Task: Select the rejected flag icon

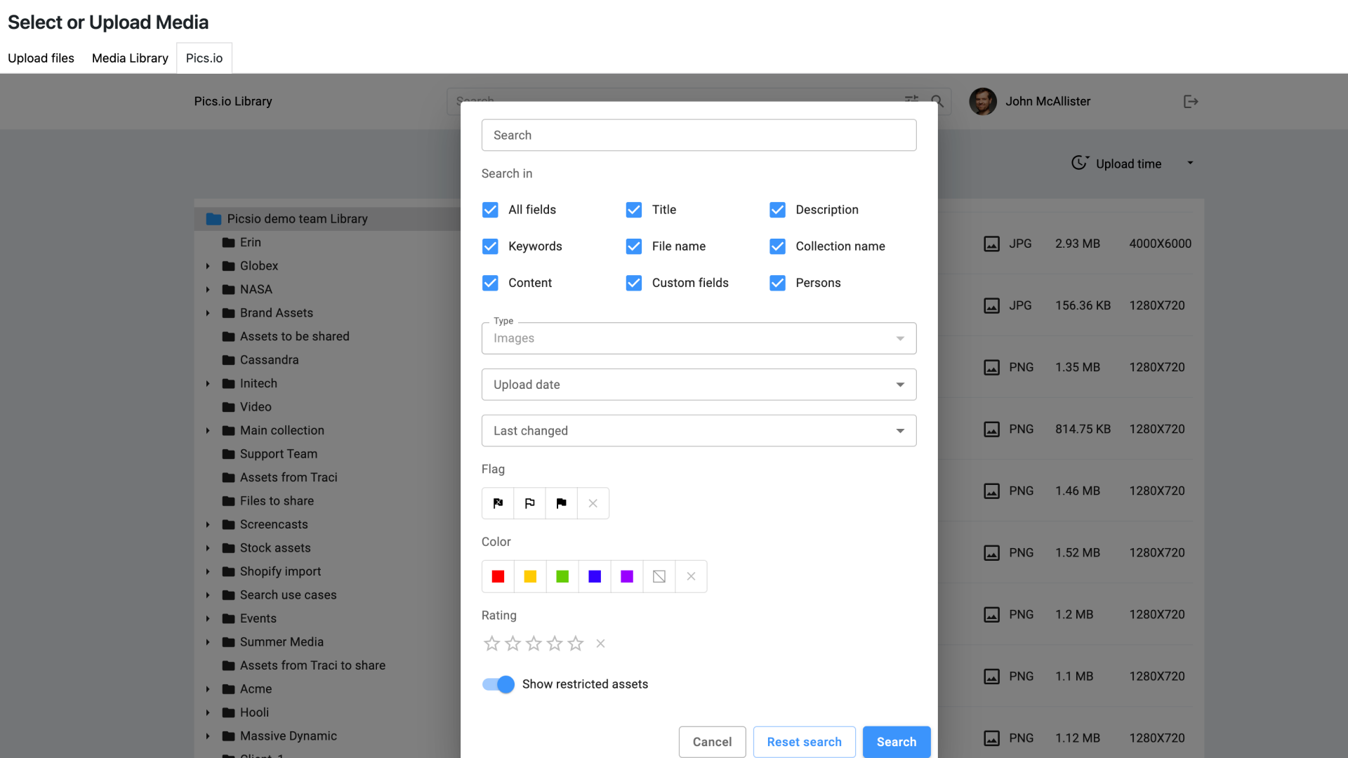Action: (x=498, y=503)
